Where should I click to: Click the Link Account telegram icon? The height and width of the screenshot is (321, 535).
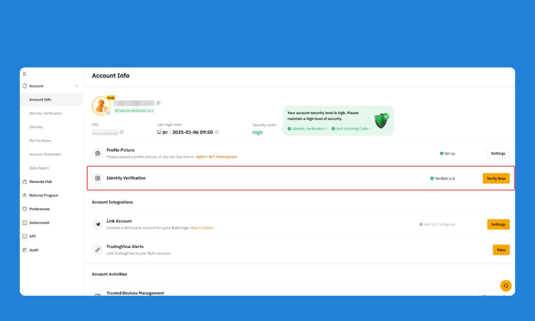click(98, 224)
